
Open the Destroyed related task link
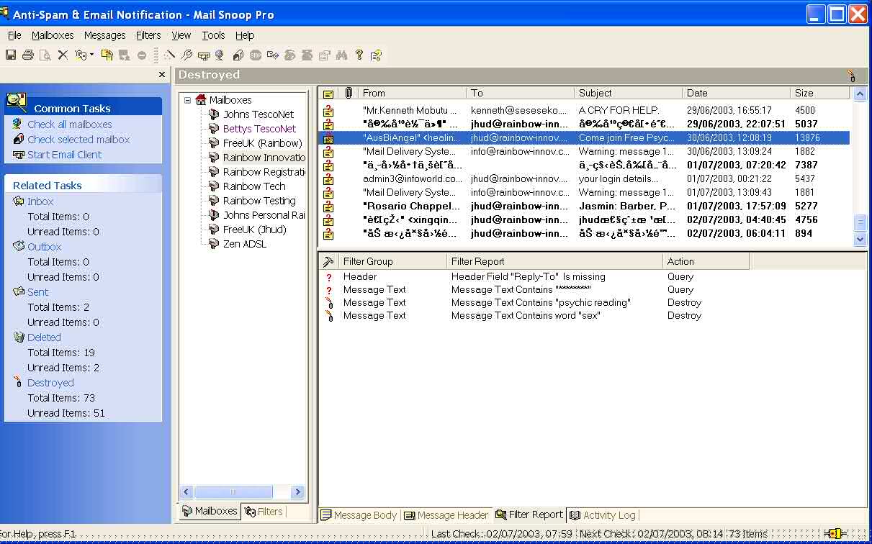click(x=50, y=383)
